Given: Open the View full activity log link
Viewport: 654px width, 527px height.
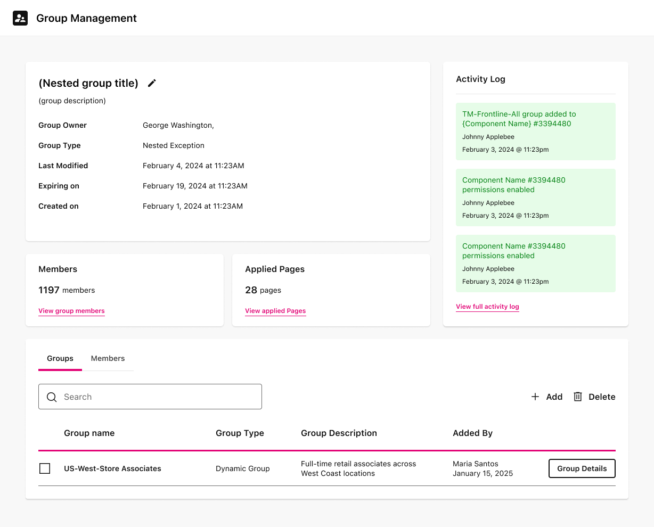Looking at the screenshot, I should [x=487, y=307].
